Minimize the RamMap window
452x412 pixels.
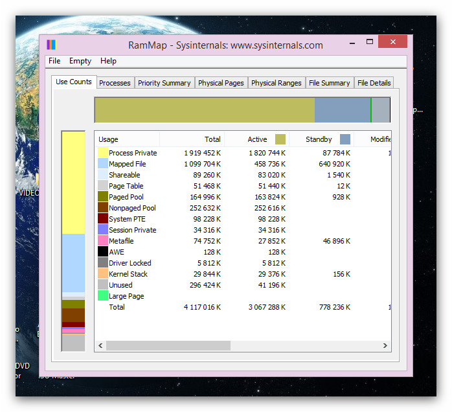click(x=352, y=43)
